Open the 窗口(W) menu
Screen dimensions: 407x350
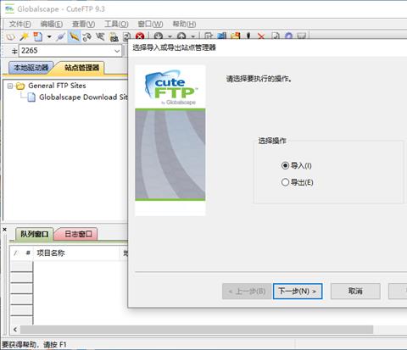pos(150,24)
